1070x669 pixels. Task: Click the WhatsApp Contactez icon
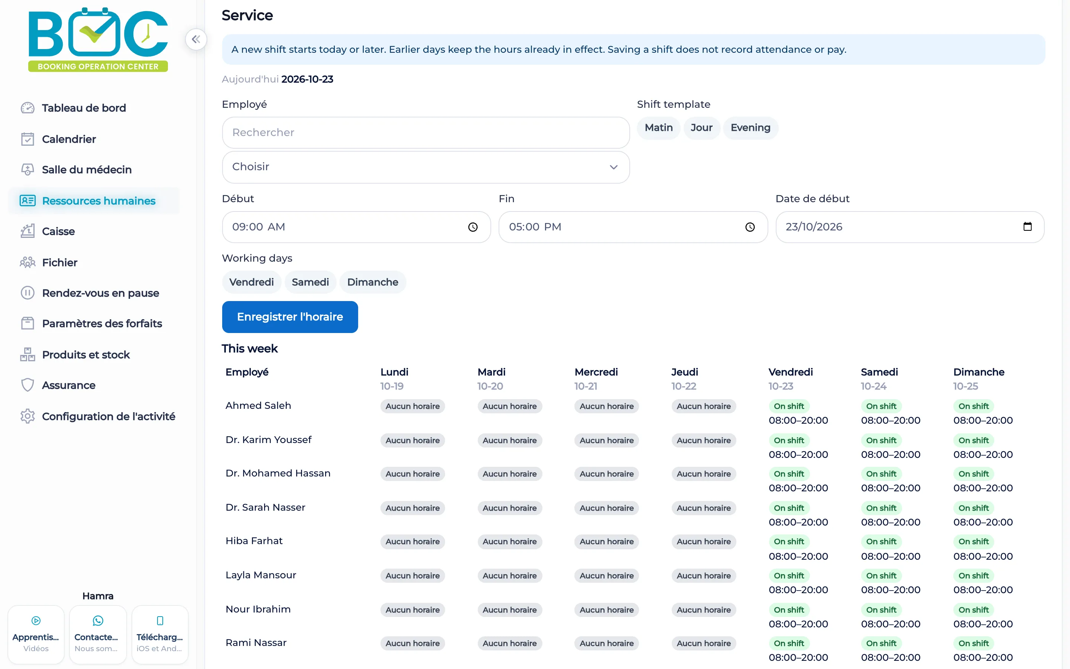98,621
